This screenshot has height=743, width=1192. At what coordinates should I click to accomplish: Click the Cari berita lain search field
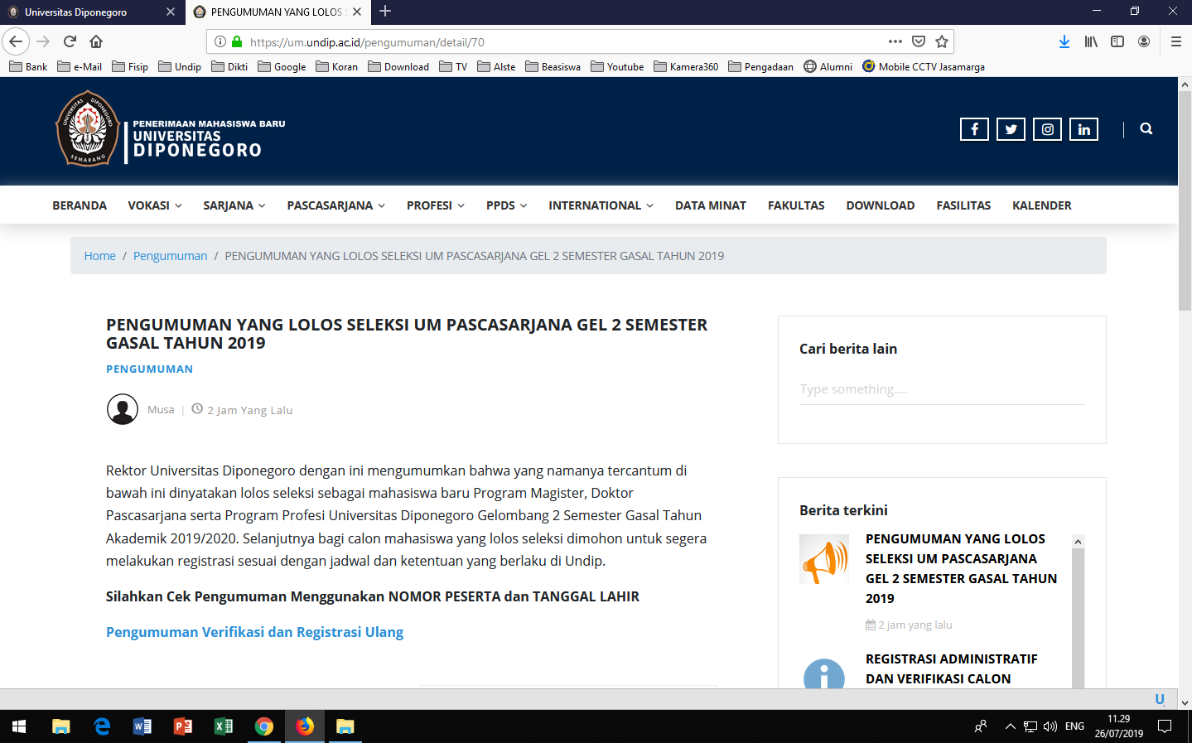[x=941, y=389]
